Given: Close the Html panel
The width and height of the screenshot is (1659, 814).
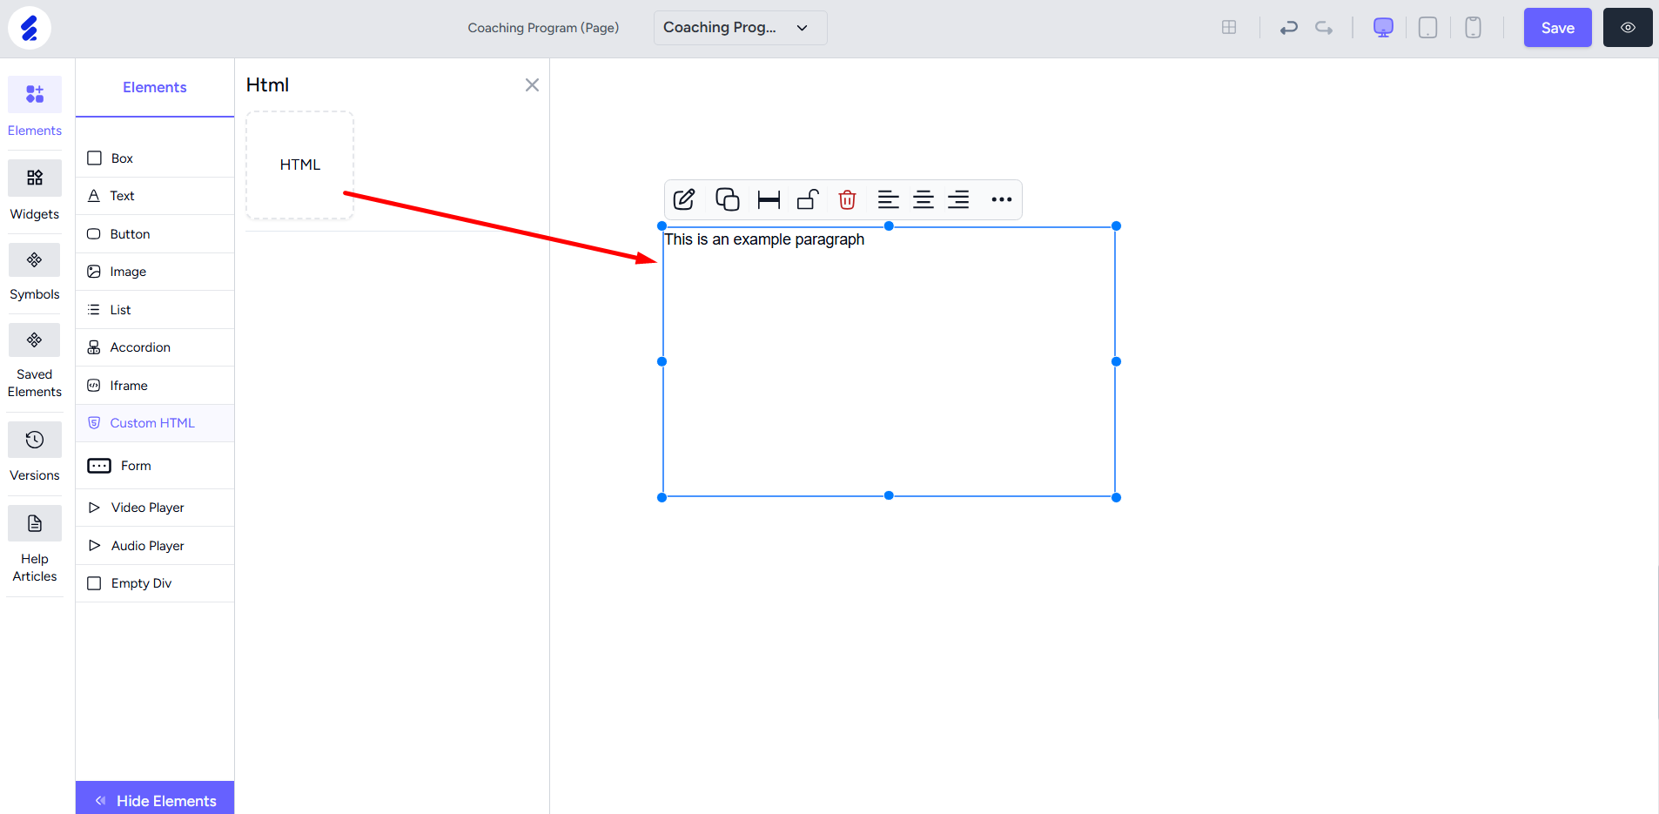Looking at the screenshot, I should (x=532, y=85).
